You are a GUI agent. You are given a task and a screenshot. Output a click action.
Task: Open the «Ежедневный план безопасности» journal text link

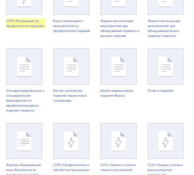[x=22, y=170]
